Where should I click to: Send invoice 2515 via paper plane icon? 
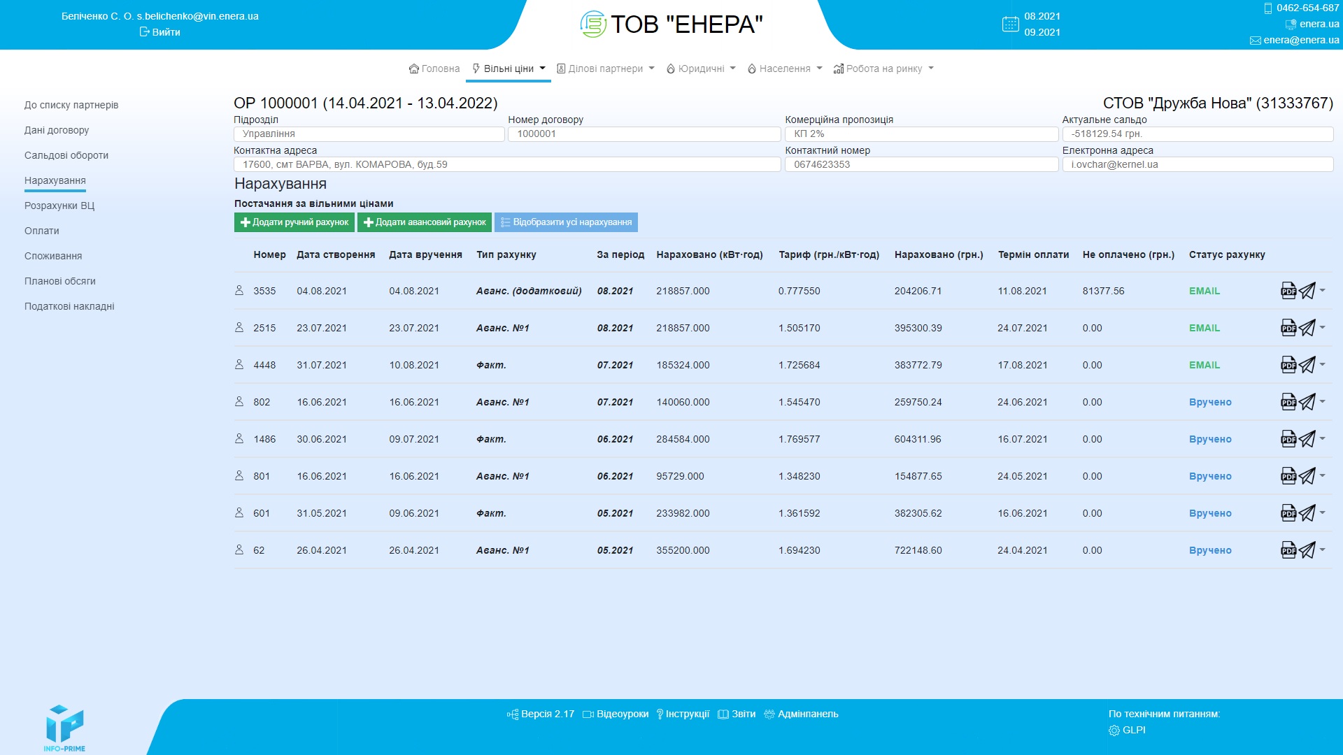click(1307, 328)
